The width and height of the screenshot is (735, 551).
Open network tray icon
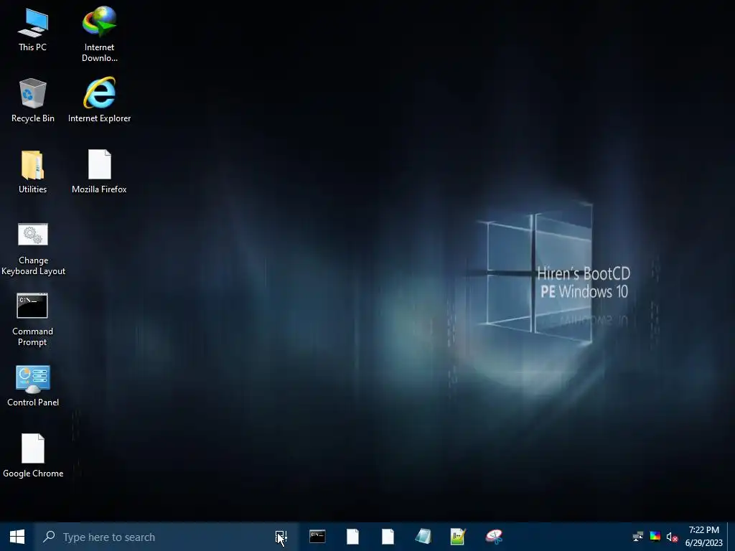pos(638,537)
